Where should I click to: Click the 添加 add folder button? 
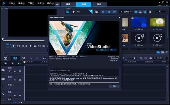76,12
